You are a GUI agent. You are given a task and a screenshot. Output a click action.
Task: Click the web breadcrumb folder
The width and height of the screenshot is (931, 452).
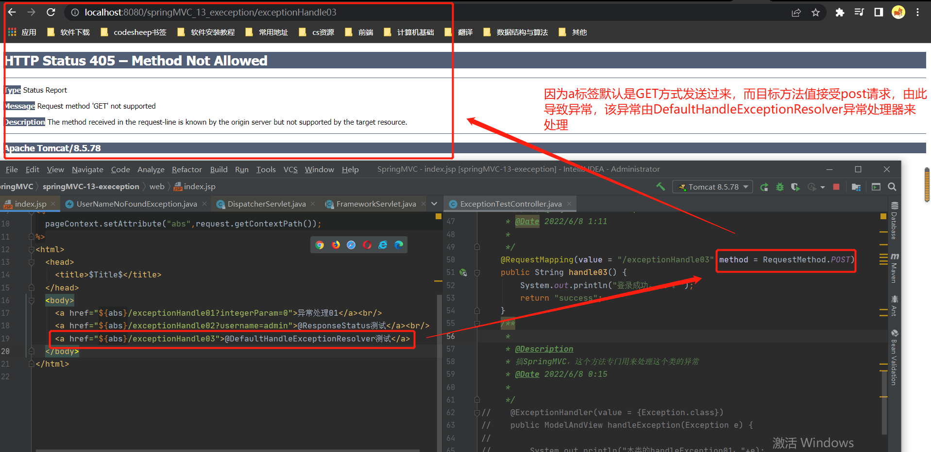(x=157, y=186)
